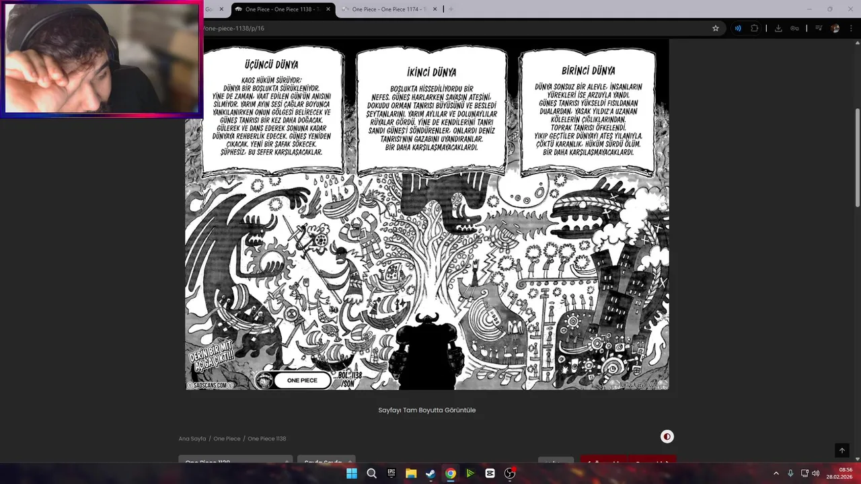Close the One Piece 1138 tab
Image resolution: width=861 pixels, height=484 pixels.
click(x=328, y=9)
